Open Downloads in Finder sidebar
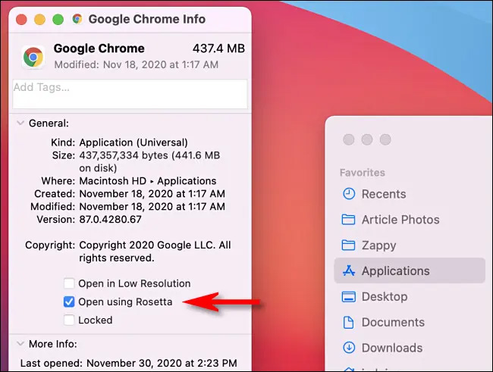Image resolution: width=493 pixels, height=372 pixels. (410, 348)
